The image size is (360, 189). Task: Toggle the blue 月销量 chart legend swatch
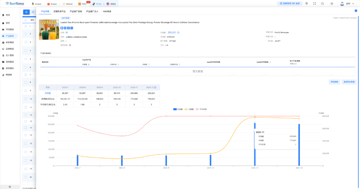(175, 109)
